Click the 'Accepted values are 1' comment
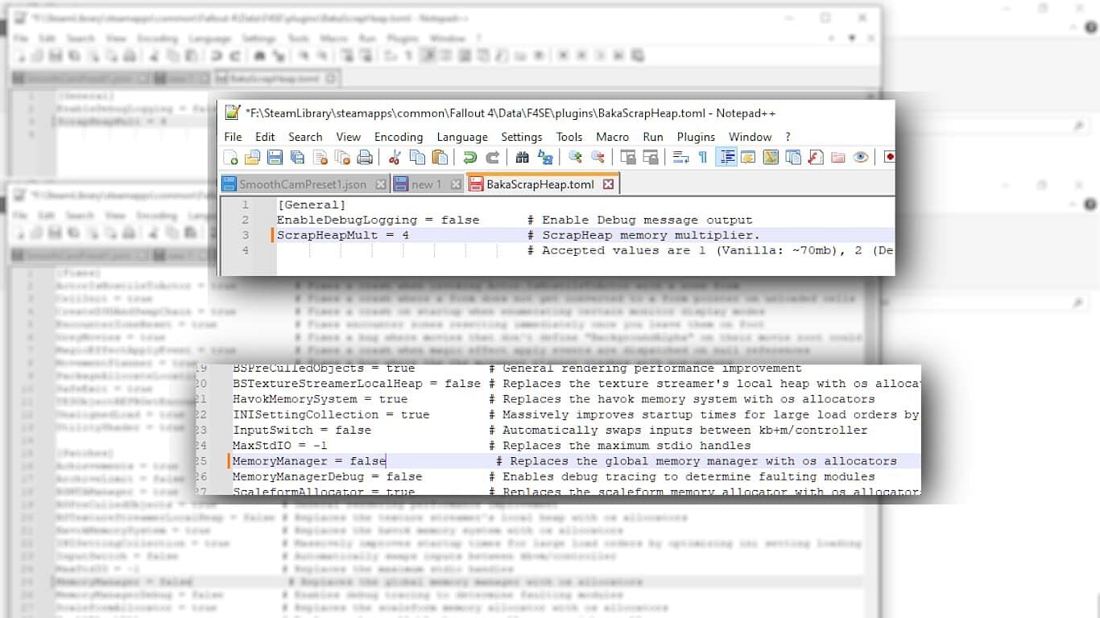This screenshot has width=1100, height=618. click(x=617, y=250)
